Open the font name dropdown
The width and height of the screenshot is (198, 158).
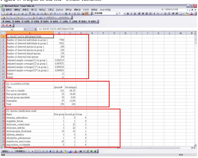(x=117, y=13)
